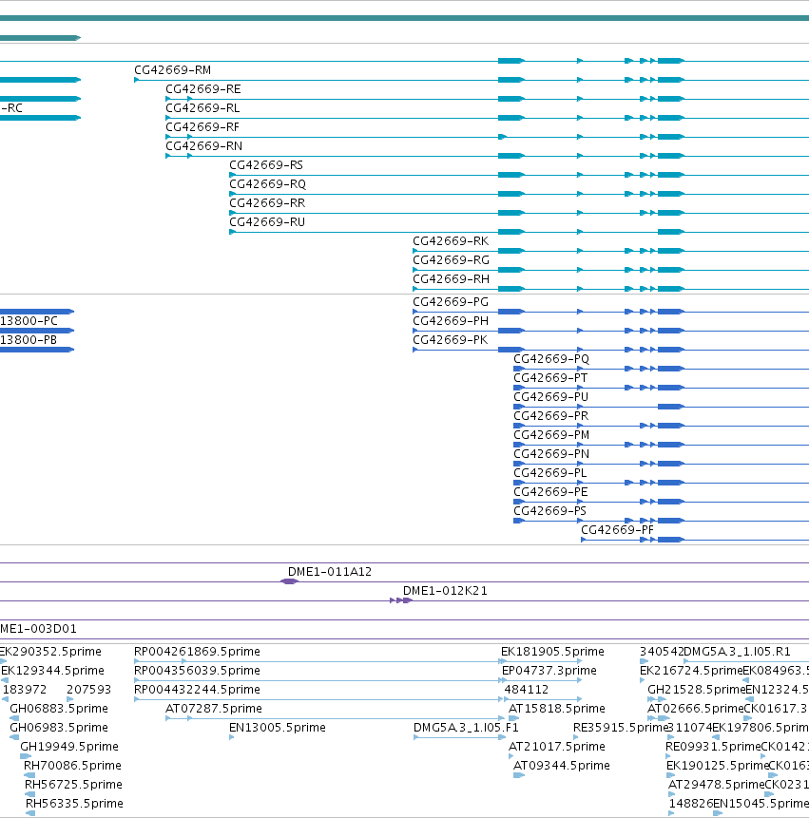This screenshot has width=809, height=818.
Task: Click the EP04737.3prime EST label
Action: coord(549,671)
